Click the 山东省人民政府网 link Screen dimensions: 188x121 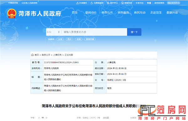29,3
